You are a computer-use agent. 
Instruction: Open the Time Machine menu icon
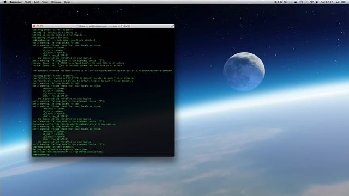pyautogui.click(x=301, y=2)
